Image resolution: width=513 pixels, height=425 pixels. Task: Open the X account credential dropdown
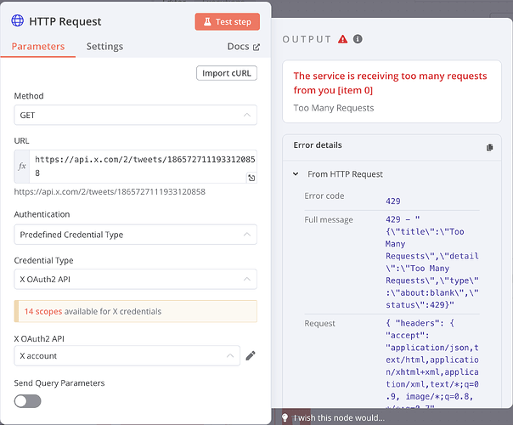pos(127,355)
